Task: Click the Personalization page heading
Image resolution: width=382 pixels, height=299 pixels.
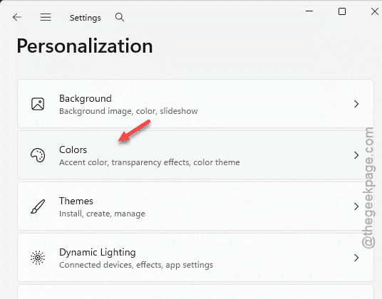Action: point(85,46)
